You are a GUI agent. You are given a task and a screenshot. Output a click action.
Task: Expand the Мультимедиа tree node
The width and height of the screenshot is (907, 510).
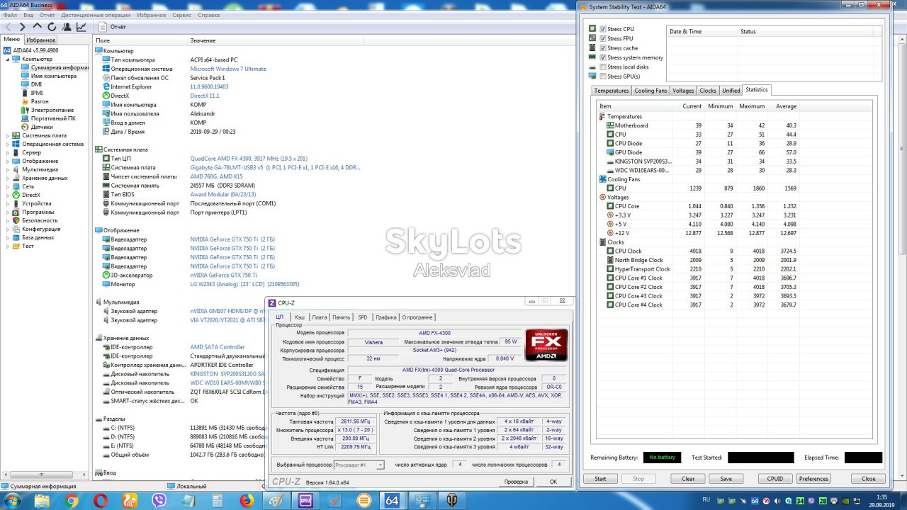8,169
